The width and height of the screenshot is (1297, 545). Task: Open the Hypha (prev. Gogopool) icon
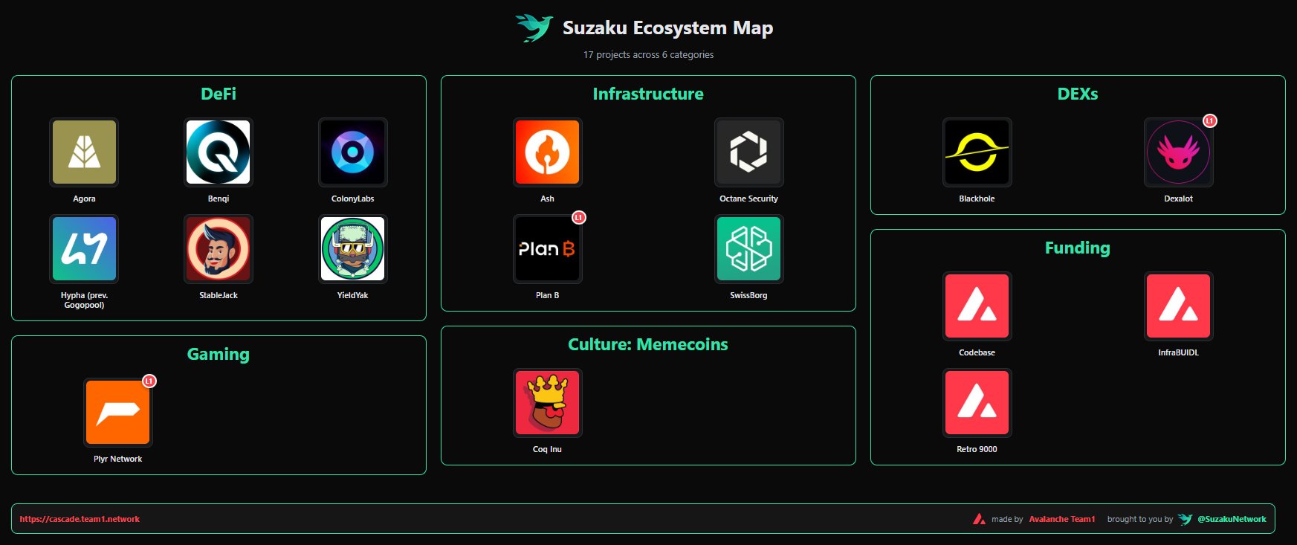pos(84,249)
